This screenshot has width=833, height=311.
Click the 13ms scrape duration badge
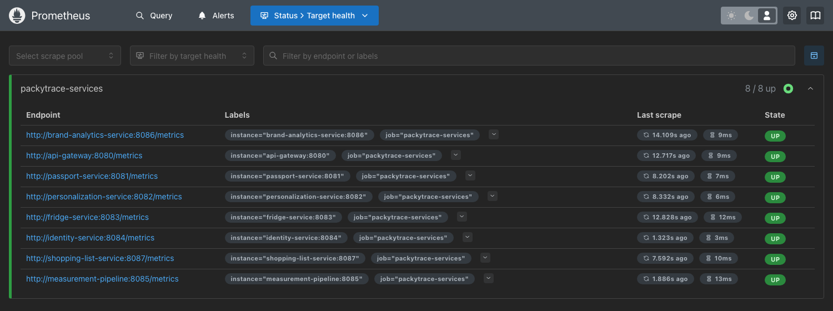[719, 279]
